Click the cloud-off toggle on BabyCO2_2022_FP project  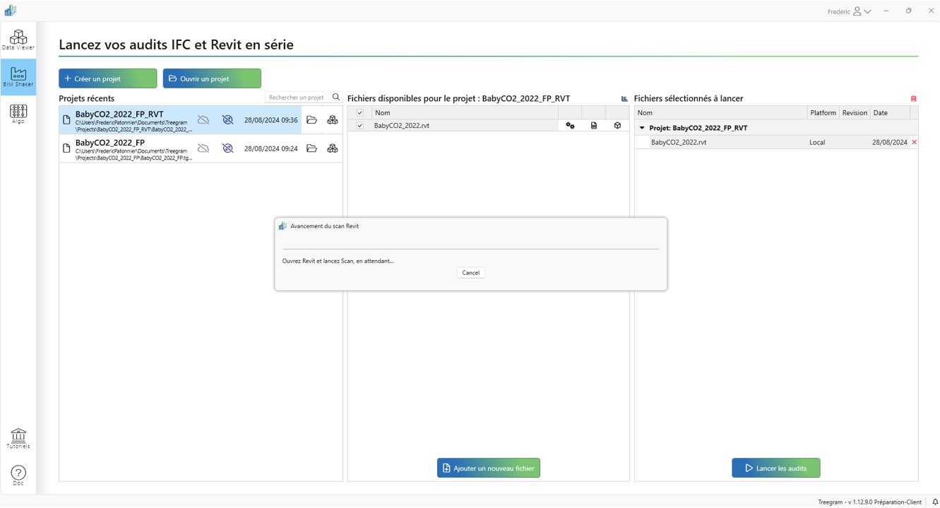click(x=203, y=148)
